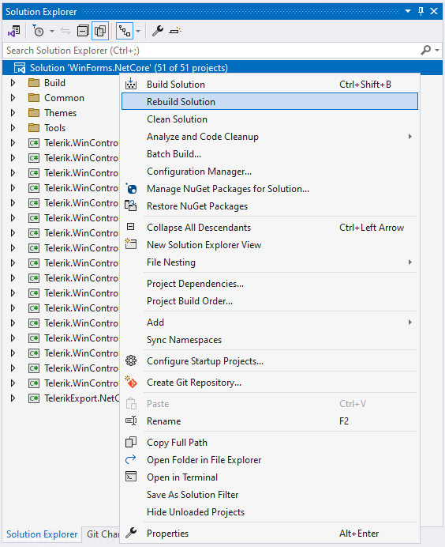Click the Manage NuGet Packages for Solution icon

pos(131,189)
